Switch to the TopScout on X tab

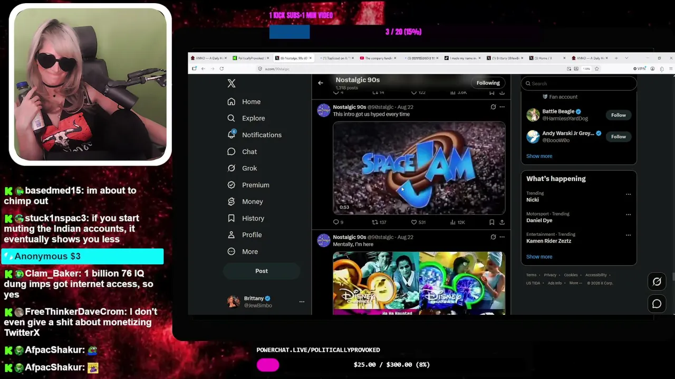(336, 58)
